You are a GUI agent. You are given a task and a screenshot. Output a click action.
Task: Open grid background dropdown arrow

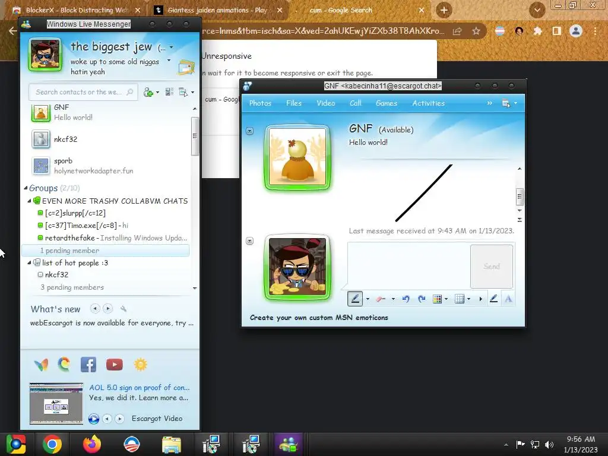click(x=469, y=299)
